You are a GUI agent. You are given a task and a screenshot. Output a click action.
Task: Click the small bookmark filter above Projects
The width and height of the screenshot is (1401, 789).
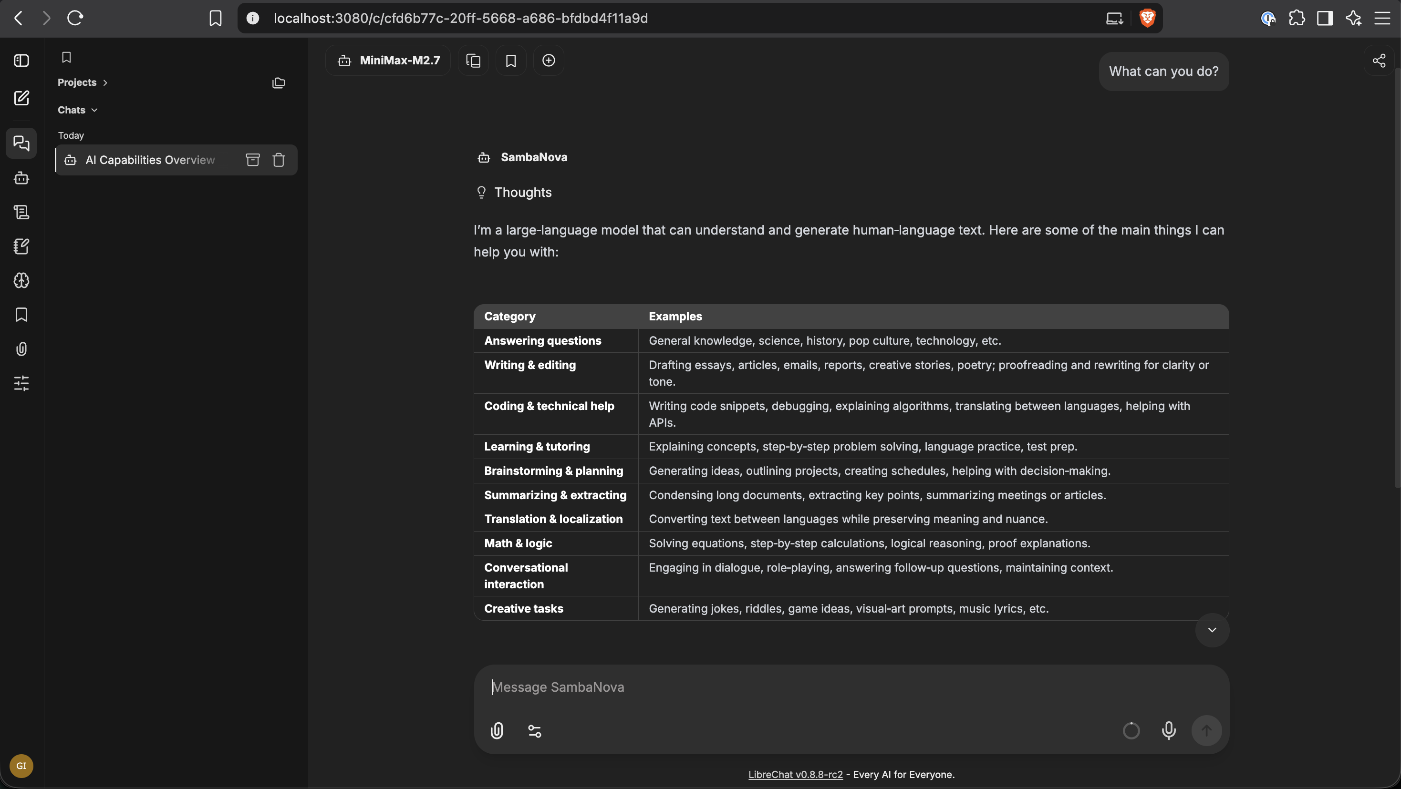(x=66, y=57)
